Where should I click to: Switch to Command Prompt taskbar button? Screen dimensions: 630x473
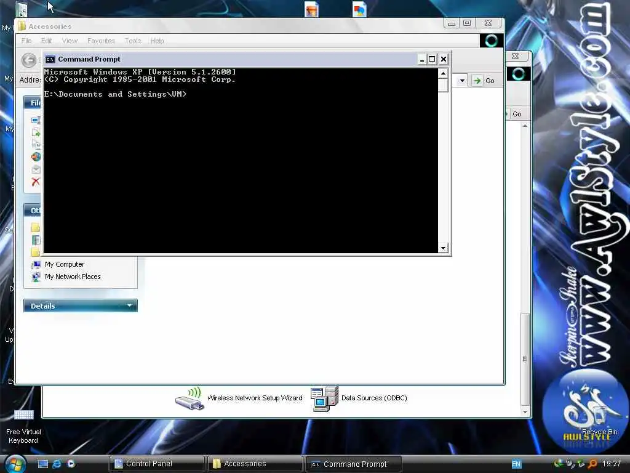click(354, 464)
